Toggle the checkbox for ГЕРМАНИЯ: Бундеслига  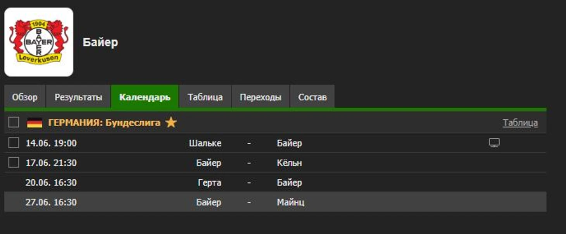point(14,122)
